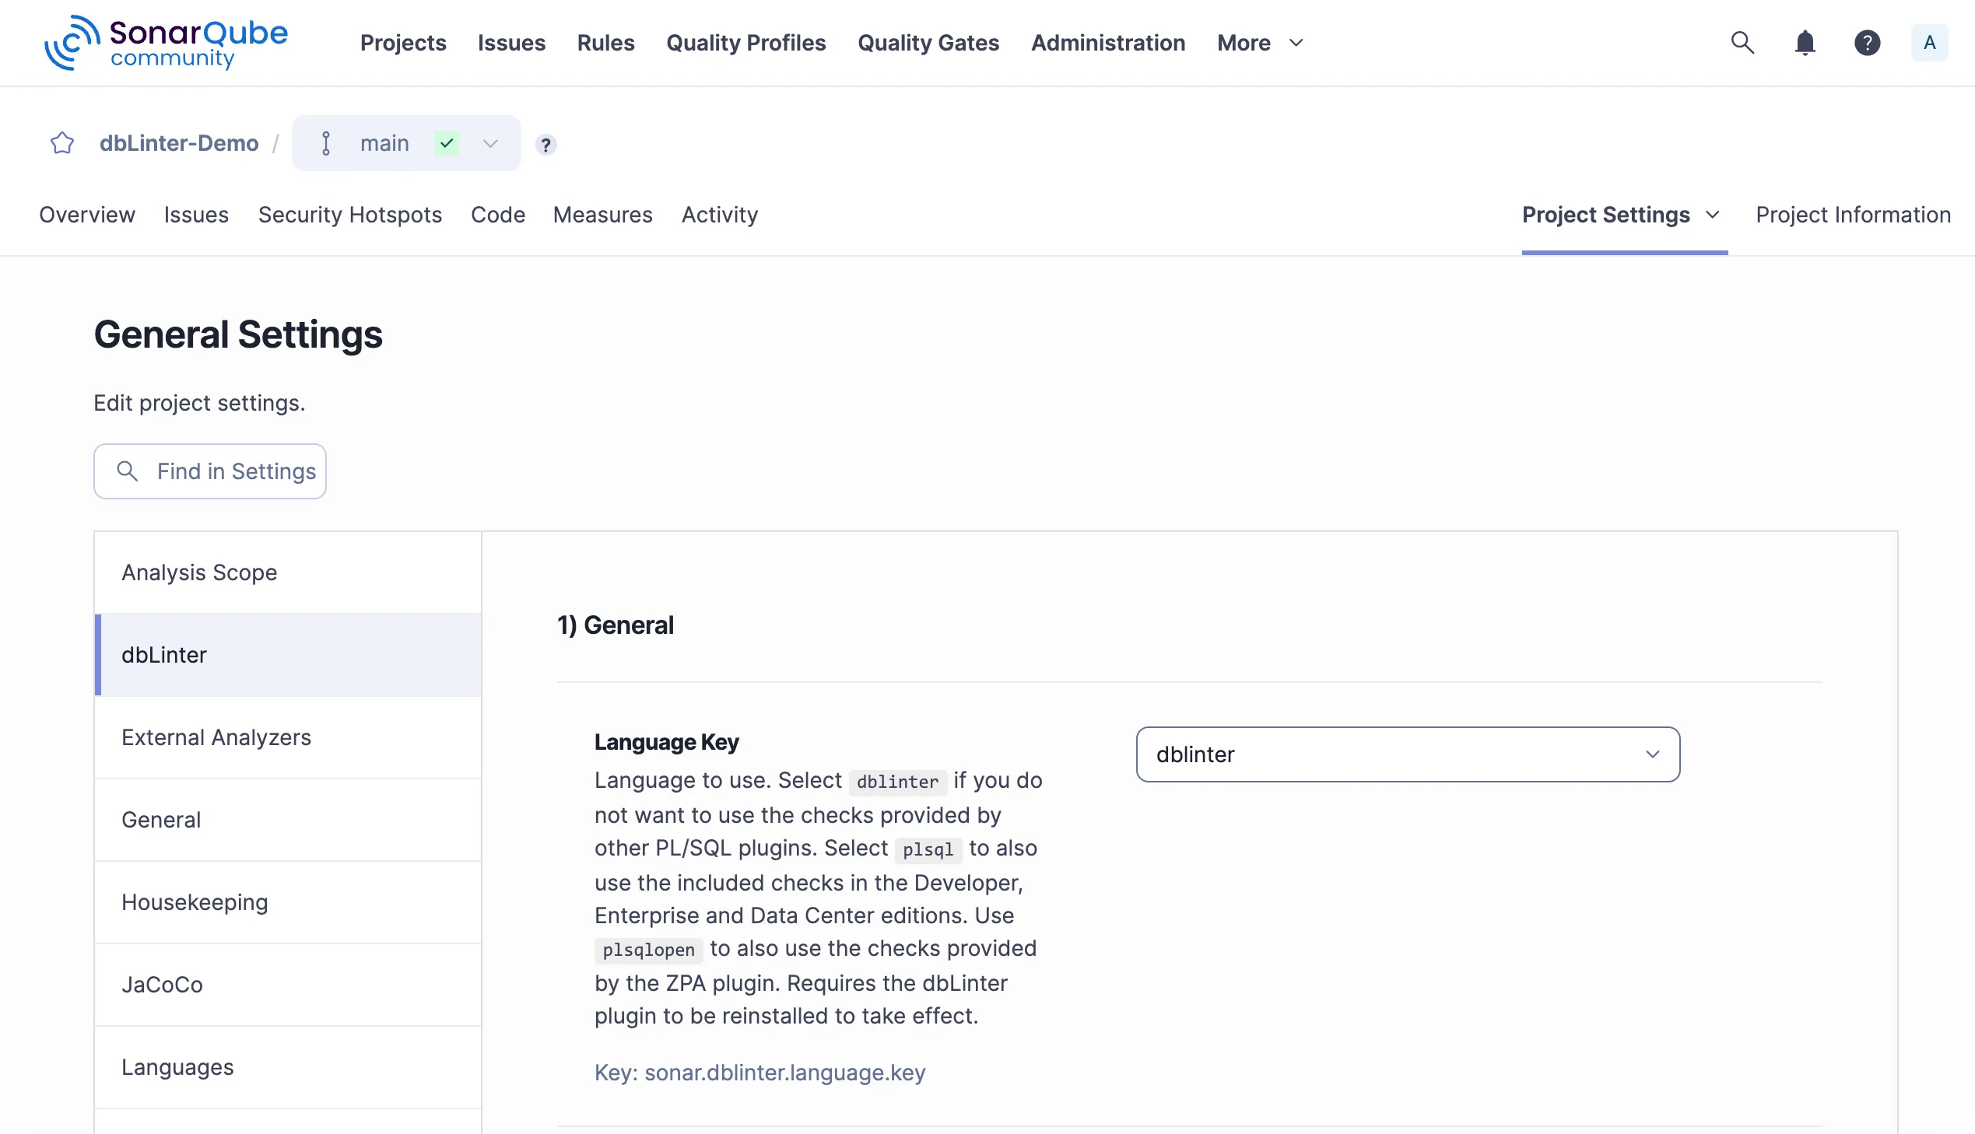Viewport: 1975px width, 1134px height.
Task: Select External Analyzers settings category
Action: click(216, 737)
